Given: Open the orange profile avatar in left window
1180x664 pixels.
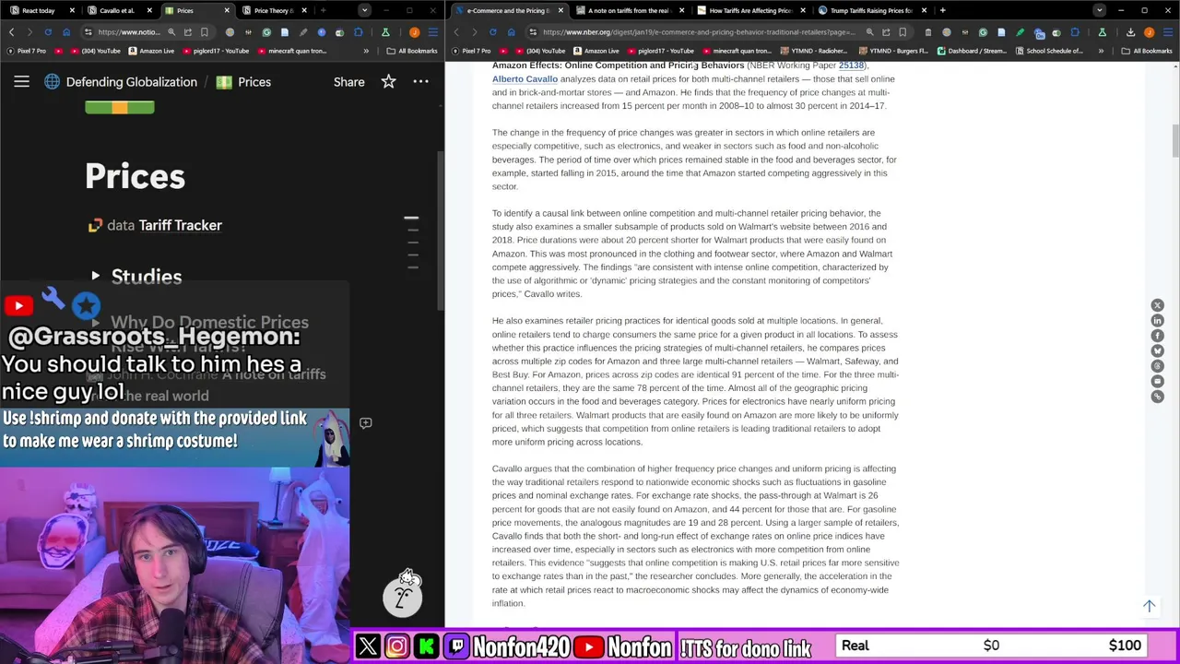Looking at the screenshot, I should point(414,32).
